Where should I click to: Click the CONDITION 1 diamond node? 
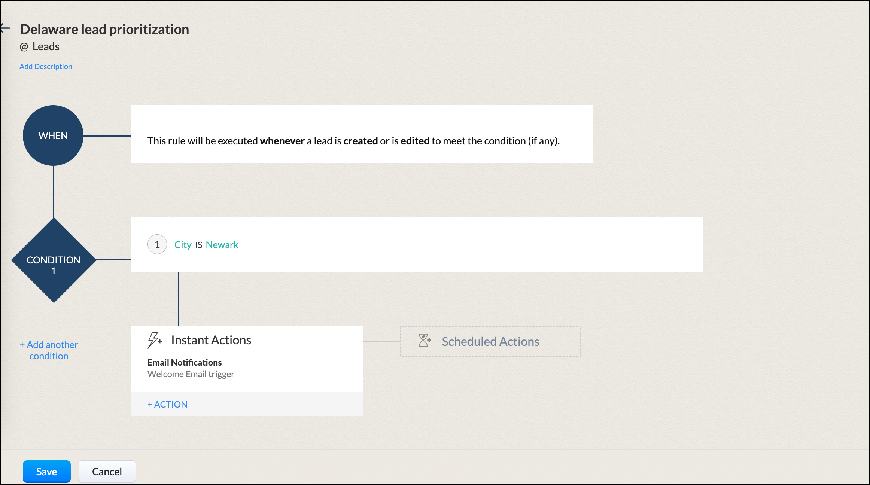pos(54,260)
